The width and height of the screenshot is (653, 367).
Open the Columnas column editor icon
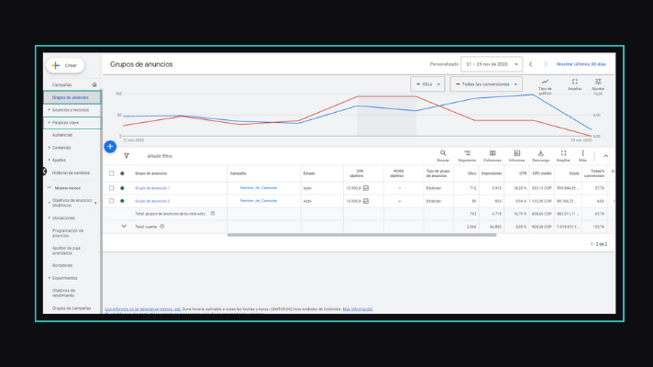pyautogui.click(x=493, y=153)
